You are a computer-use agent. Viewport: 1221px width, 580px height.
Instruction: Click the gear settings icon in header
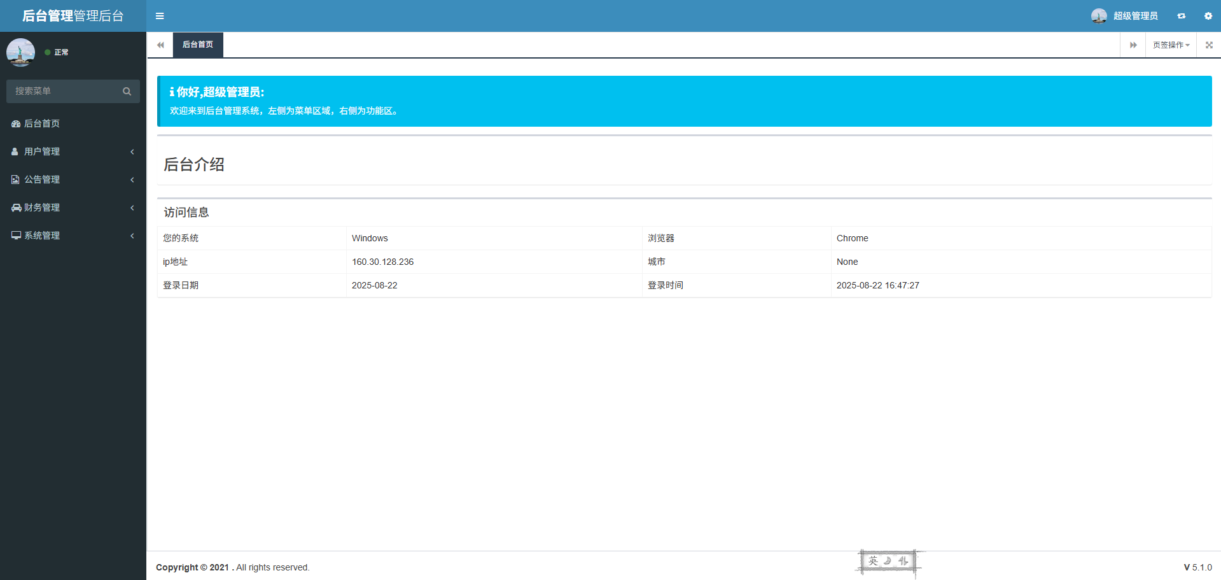[x=1208, y=16]
